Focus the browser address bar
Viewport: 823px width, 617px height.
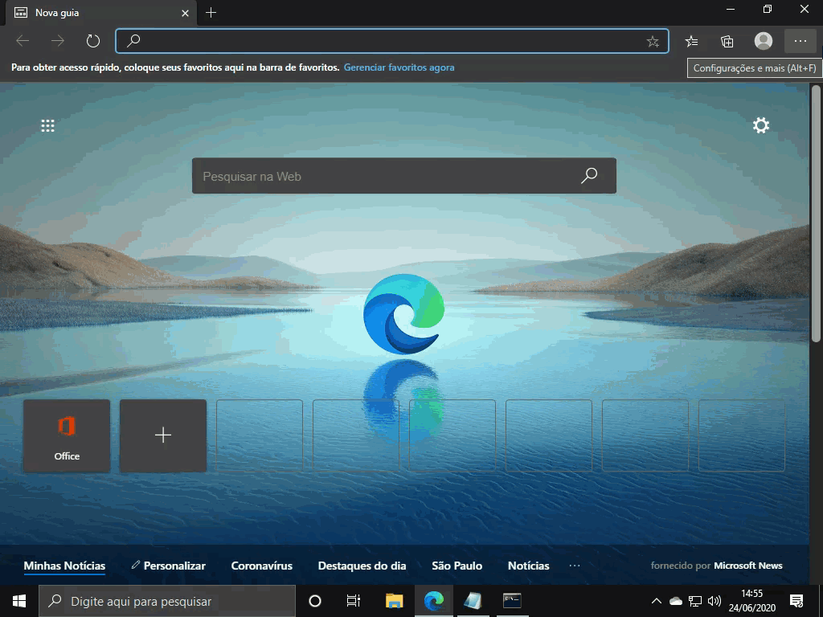click(392, 41)
